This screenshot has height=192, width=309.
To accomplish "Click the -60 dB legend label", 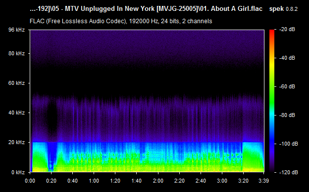I will (x=287, y=86).
